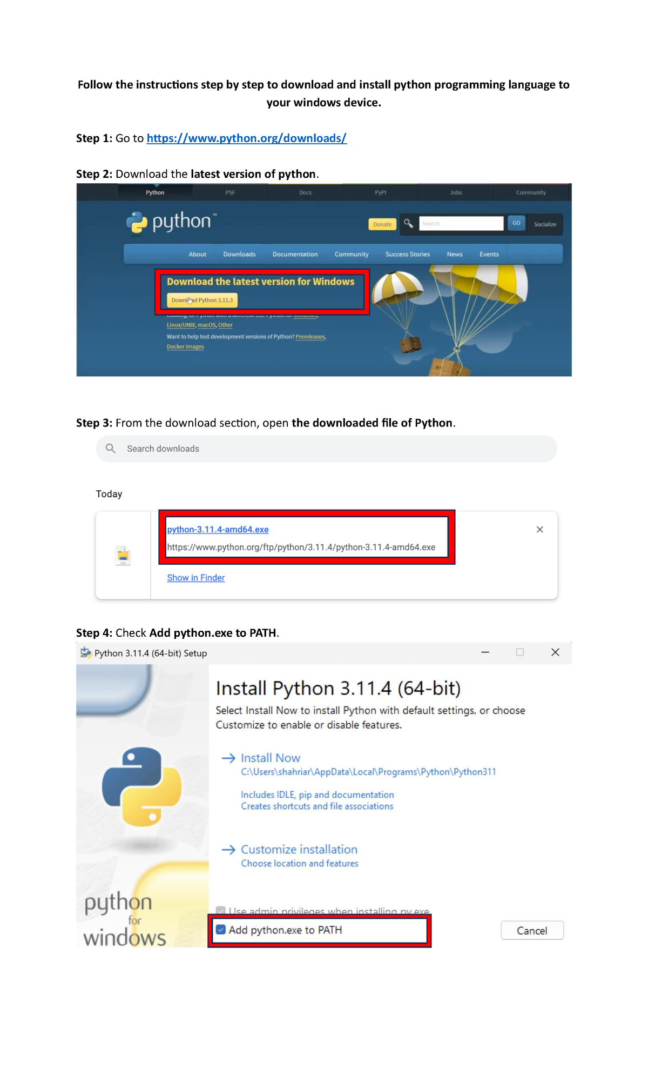
Task: Toggle Use admin privileges checkbox
Action: click(221, 911)
